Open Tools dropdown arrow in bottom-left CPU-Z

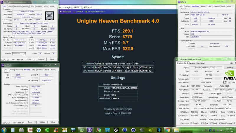35,122
